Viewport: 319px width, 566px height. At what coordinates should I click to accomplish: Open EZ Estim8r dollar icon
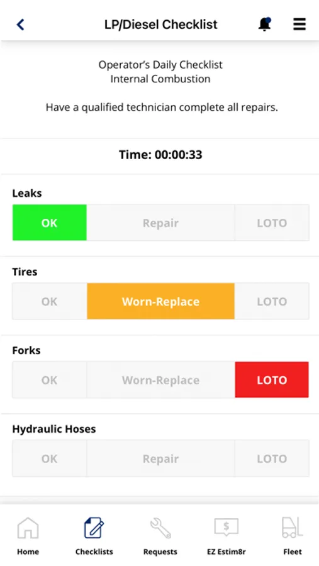[227, 528]
